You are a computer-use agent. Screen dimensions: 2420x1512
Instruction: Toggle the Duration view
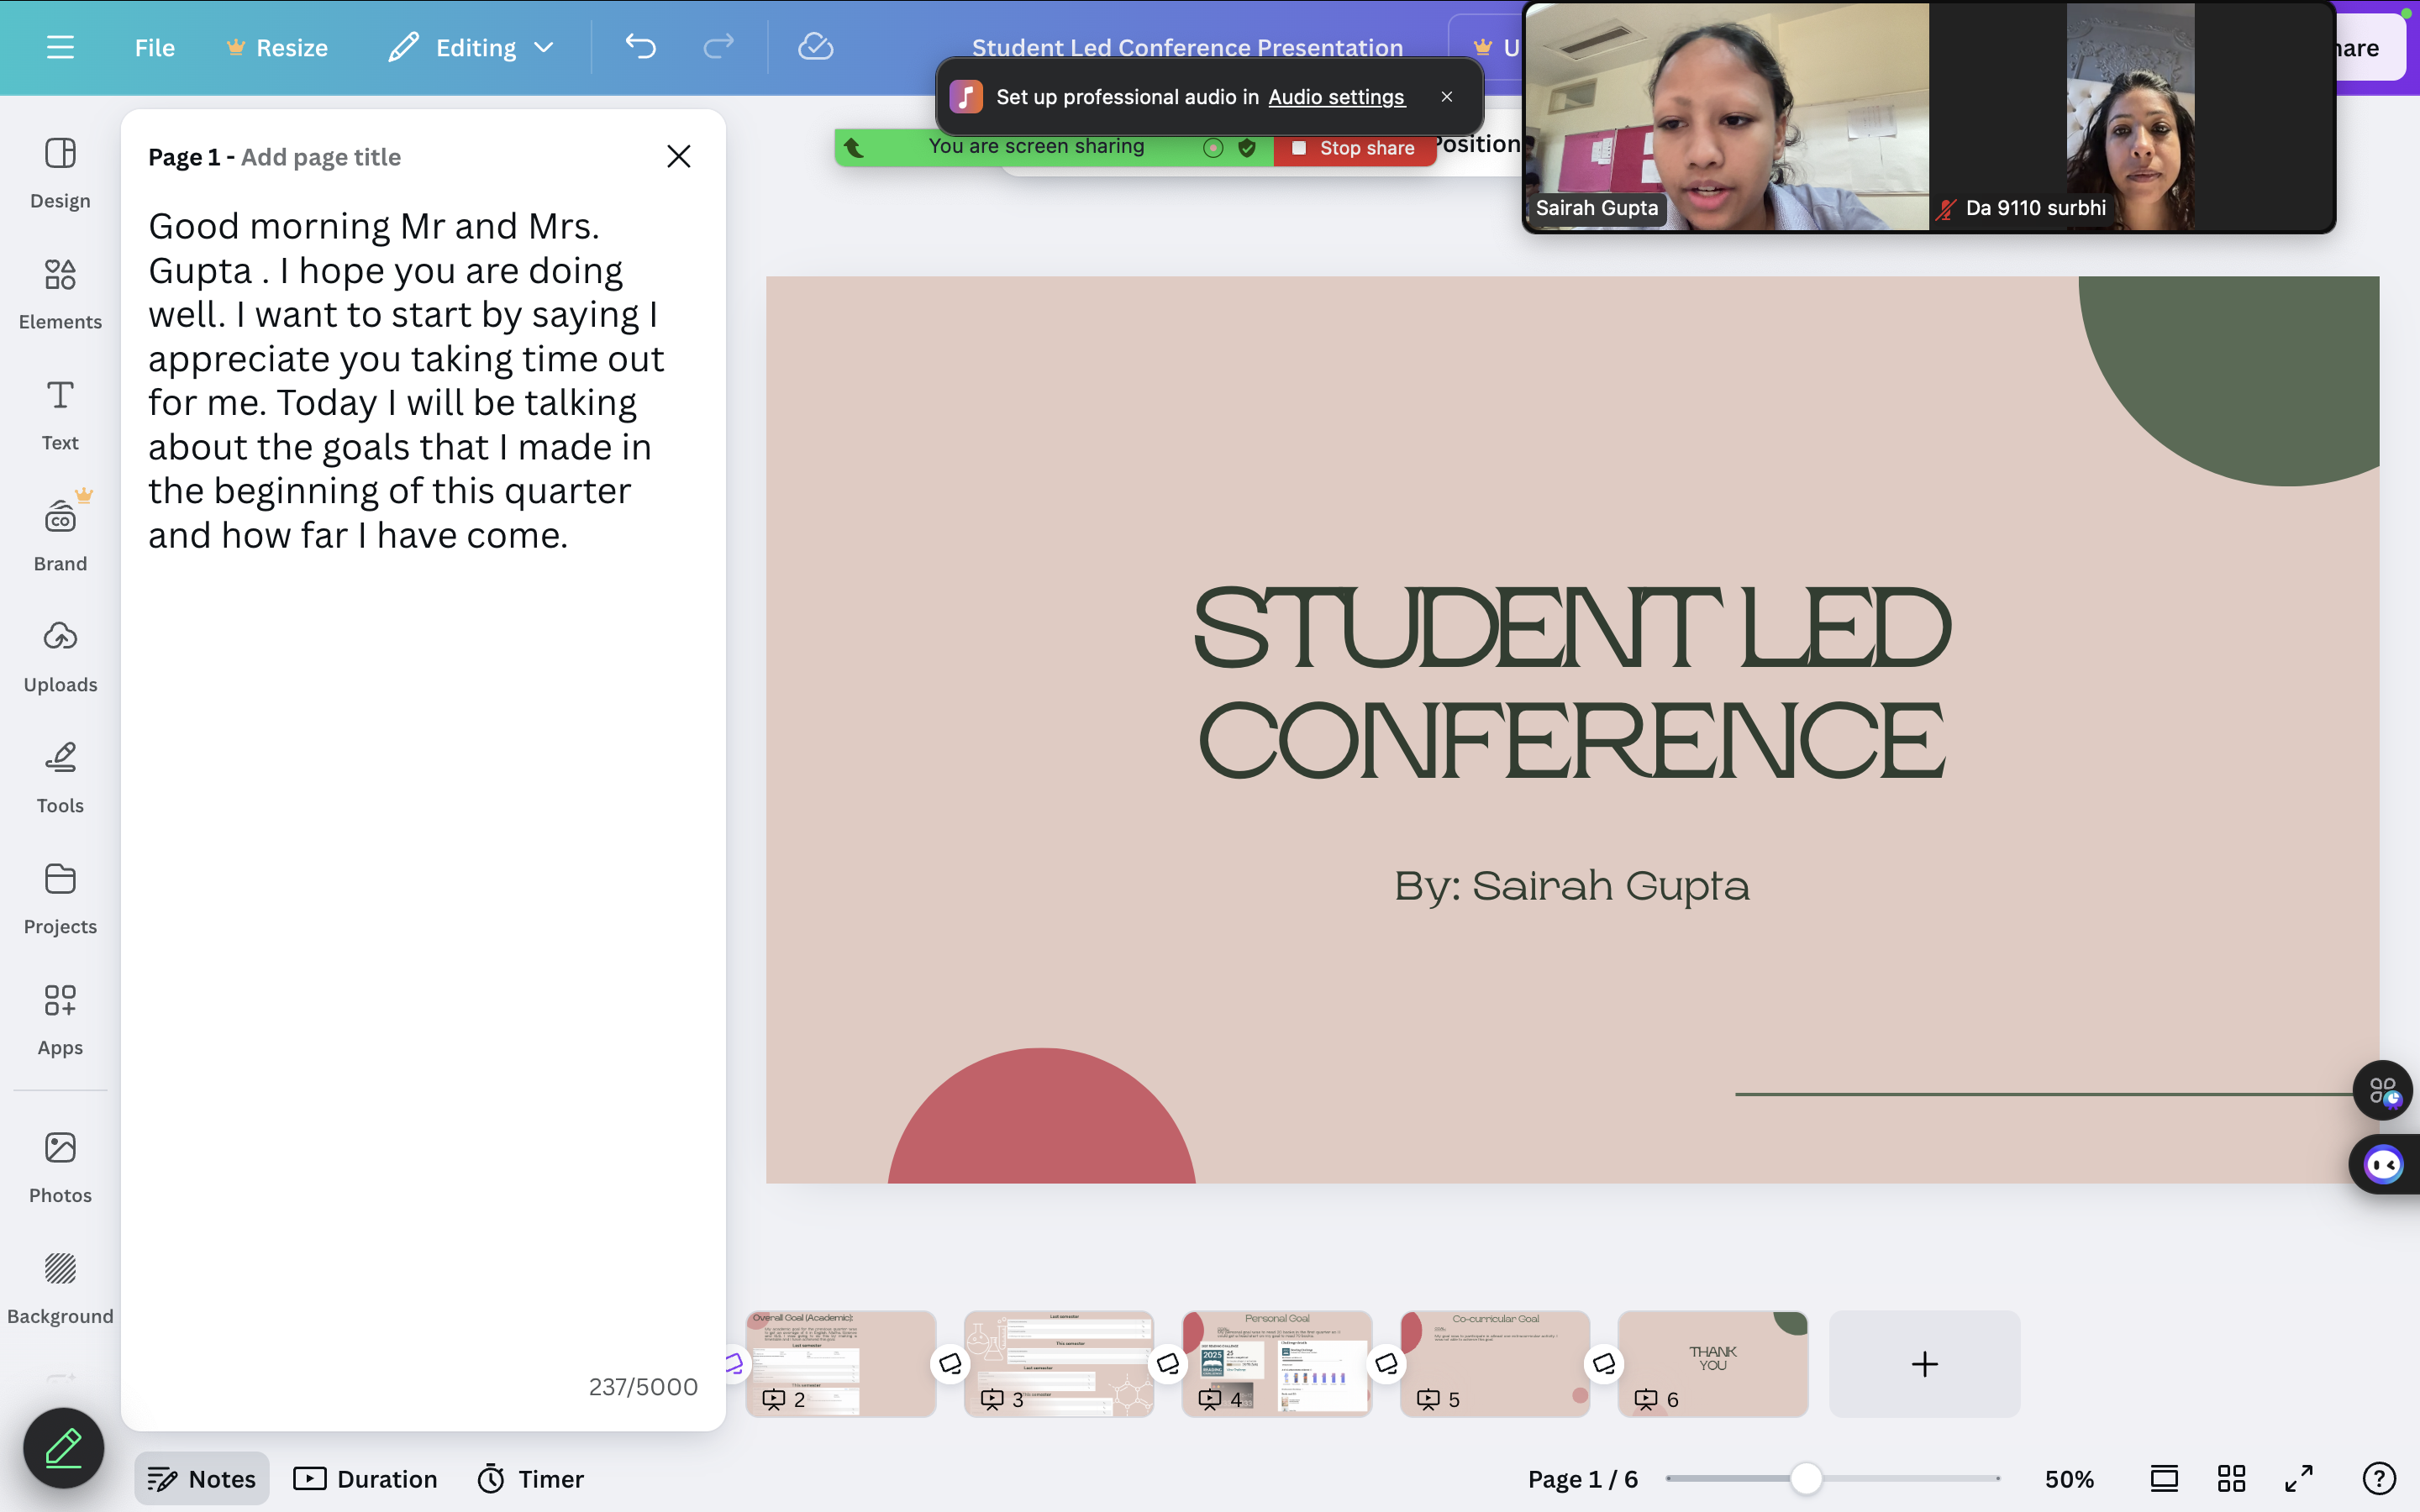(x=366, y=1478)
